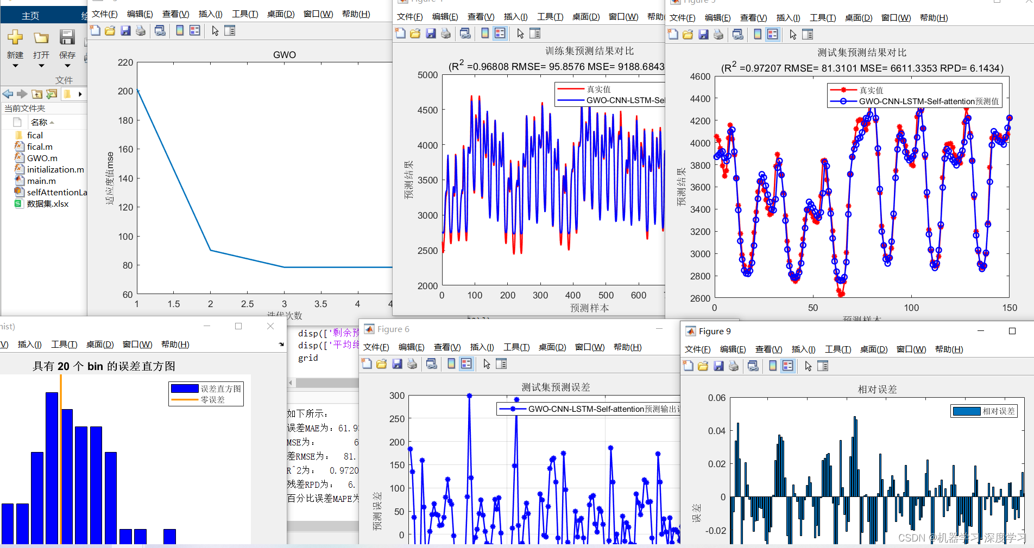Toggle Edit Plot arrow in GWO figure toolbar
Image resolution: width=1034 pixels, height=548 pixels.
point(215,30)
